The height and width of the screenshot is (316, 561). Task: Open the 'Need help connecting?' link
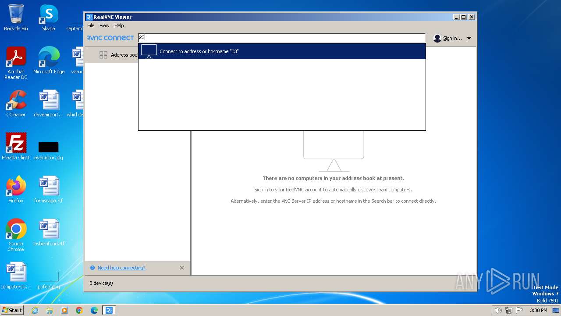pos(121,268)
